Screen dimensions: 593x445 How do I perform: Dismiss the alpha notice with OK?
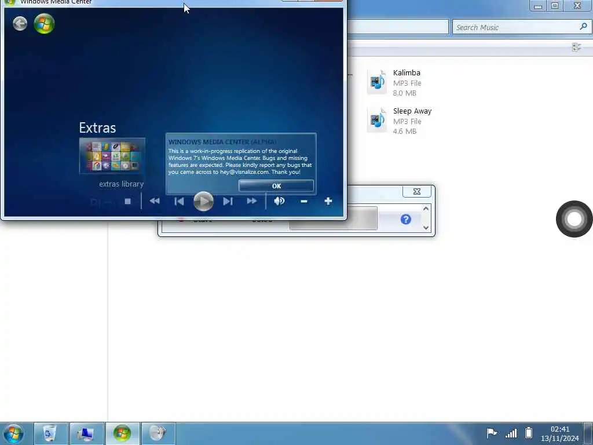276,186
